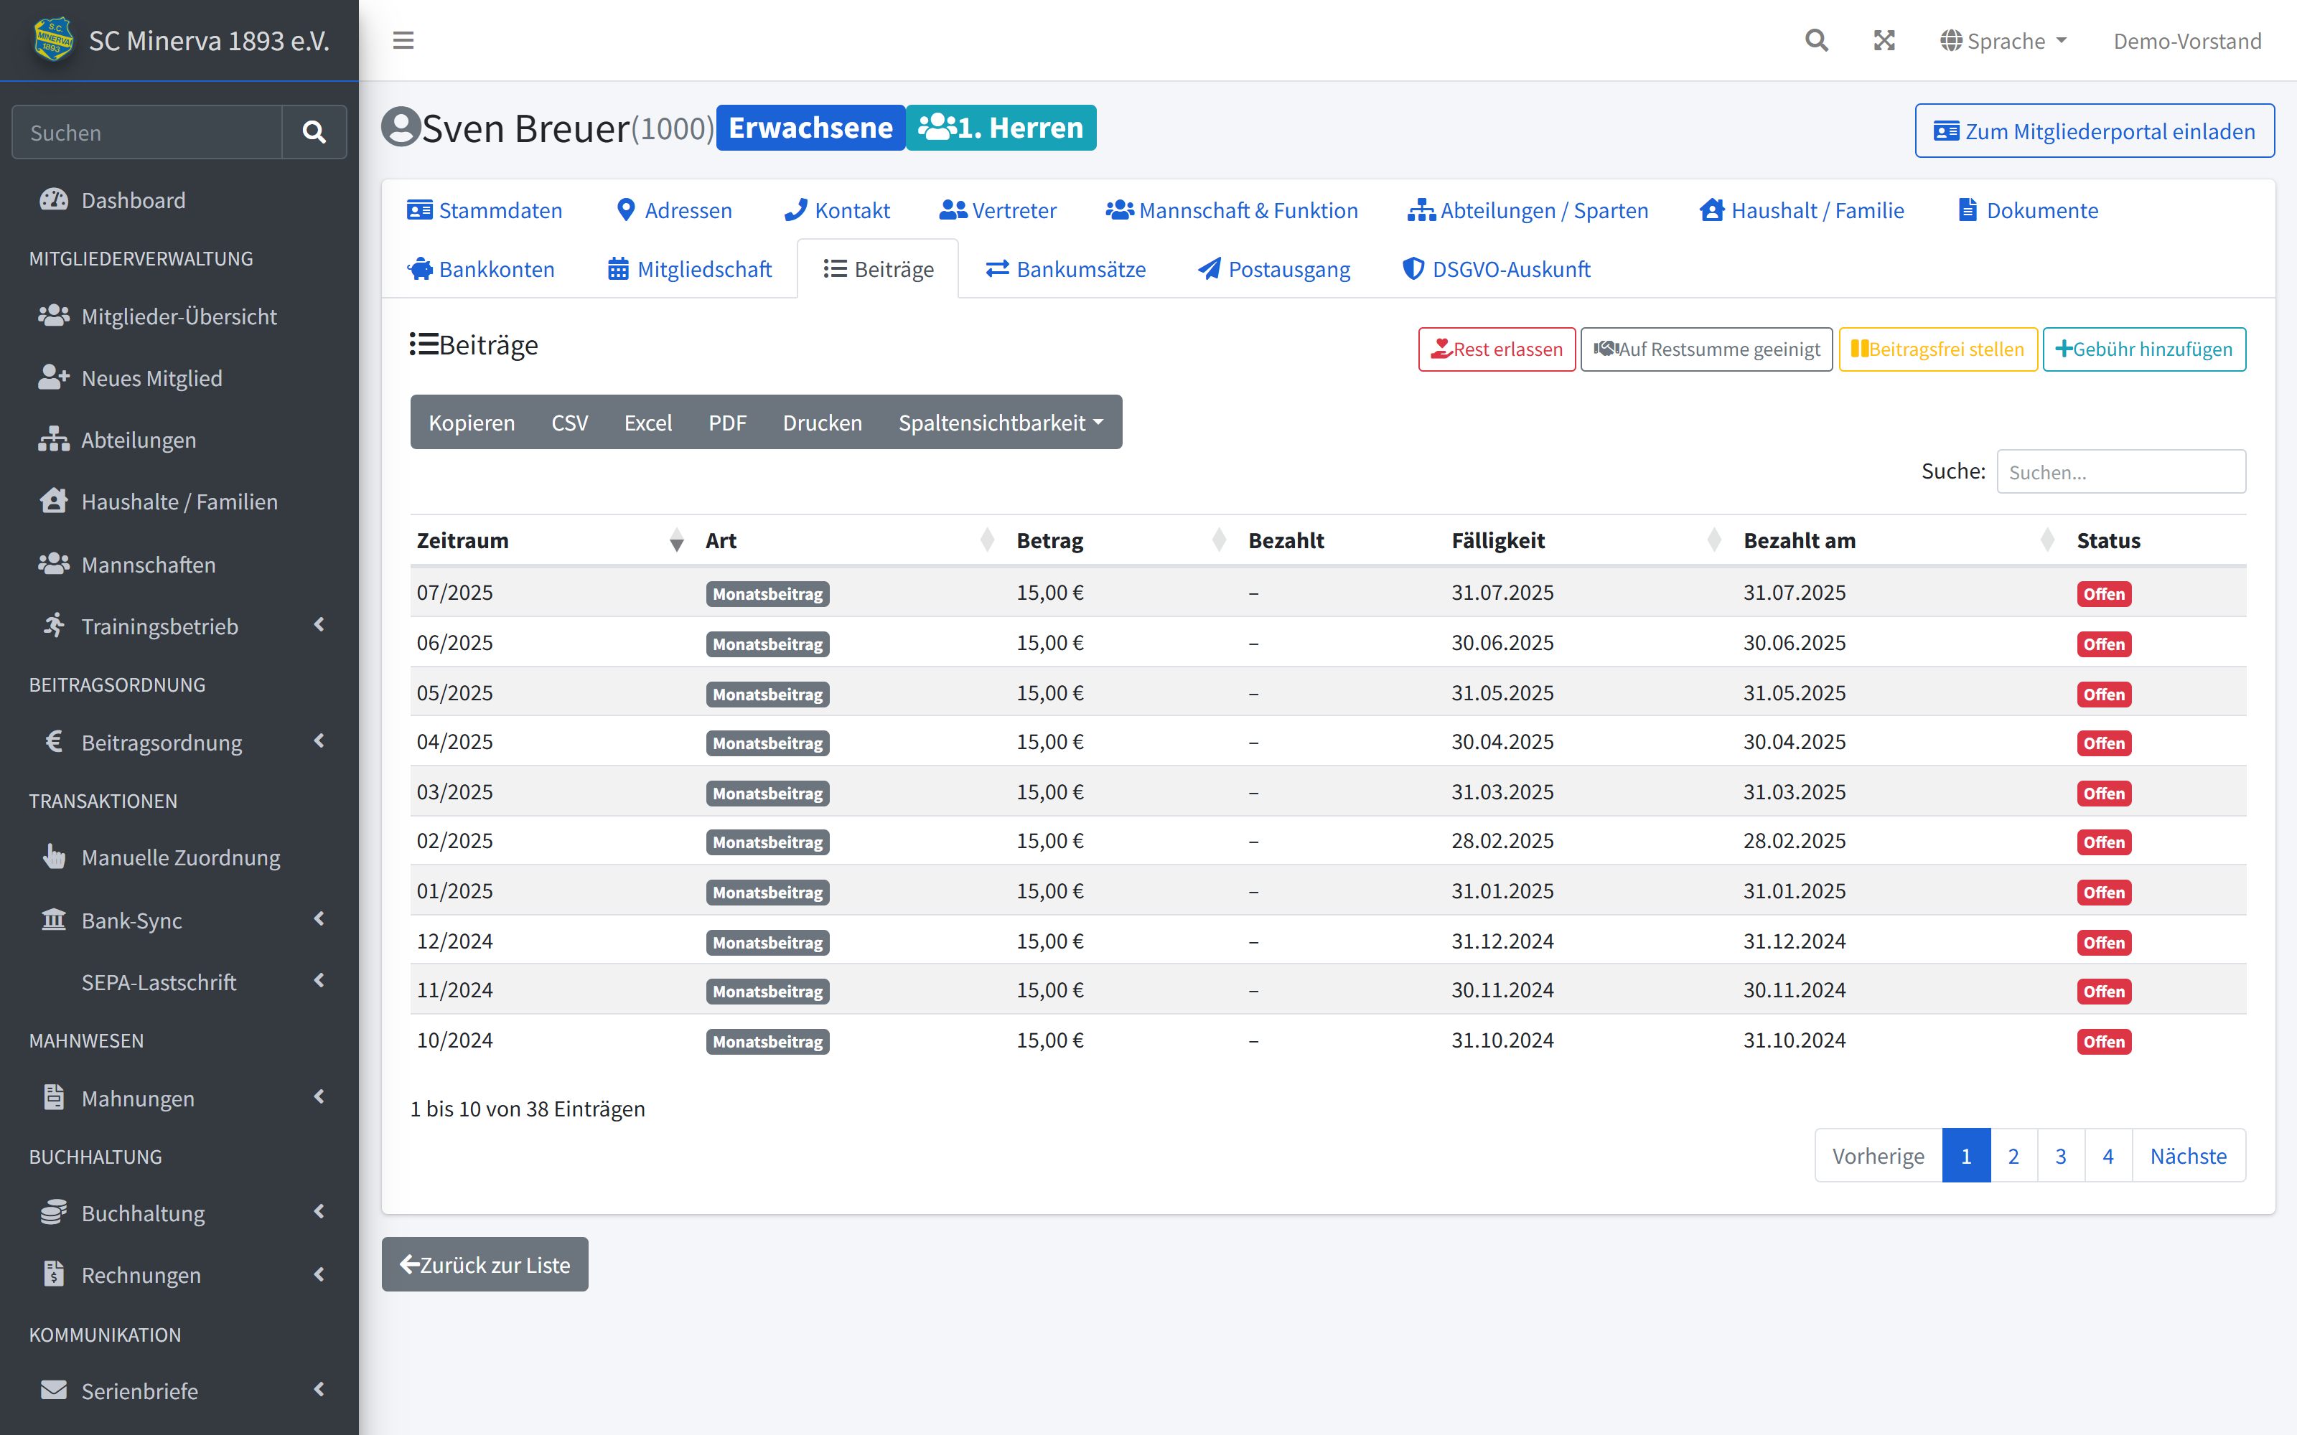The height and width of the screenshot is (1435, 2297).
Task: Go to page 3 of the entries
Action: coord(2061,1156)
